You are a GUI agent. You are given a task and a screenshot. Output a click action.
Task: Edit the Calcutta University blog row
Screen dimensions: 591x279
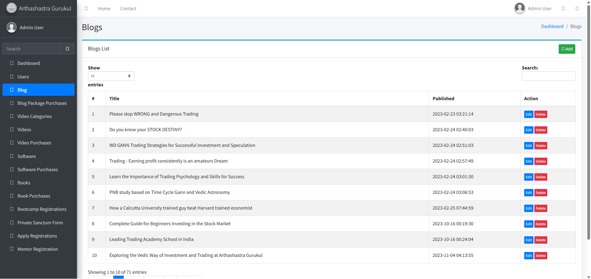tap(529, 208)
